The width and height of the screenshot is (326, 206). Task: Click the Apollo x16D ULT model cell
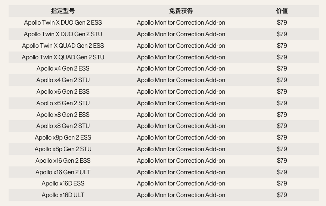tap(63, 195)
